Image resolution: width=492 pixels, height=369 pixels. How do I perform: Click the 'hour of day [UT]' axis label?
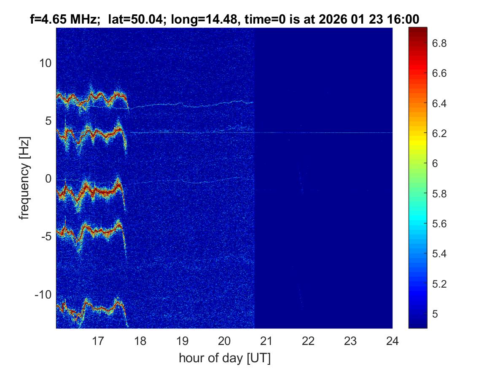click(224, 358)
